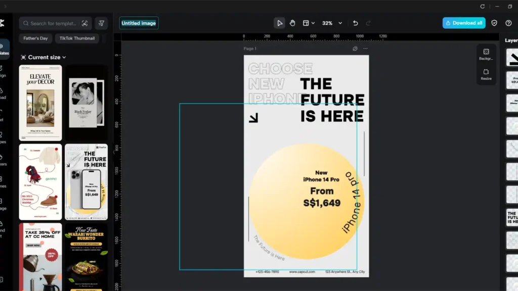The image size is (518, 291).
Task: Click the Resize canvas button
Action: pyautogui.click(x=486, y=75)
